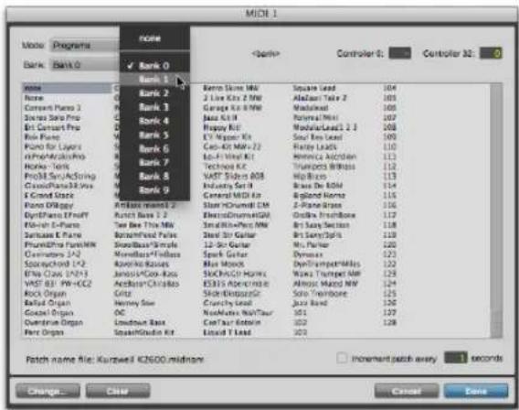The height and width of the screenshot is (410, 519).
Task: Select the Bri Saxy Section patch
Action: [x=321, y=225]
